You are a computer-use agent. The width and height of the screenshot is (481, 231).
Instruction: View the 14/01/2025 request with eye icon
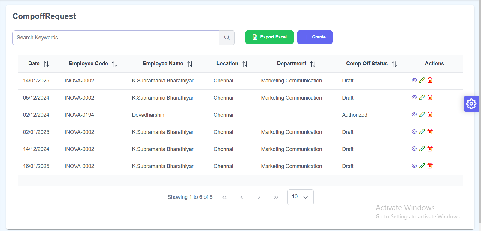pyautogui.click(x=414, y=80)
